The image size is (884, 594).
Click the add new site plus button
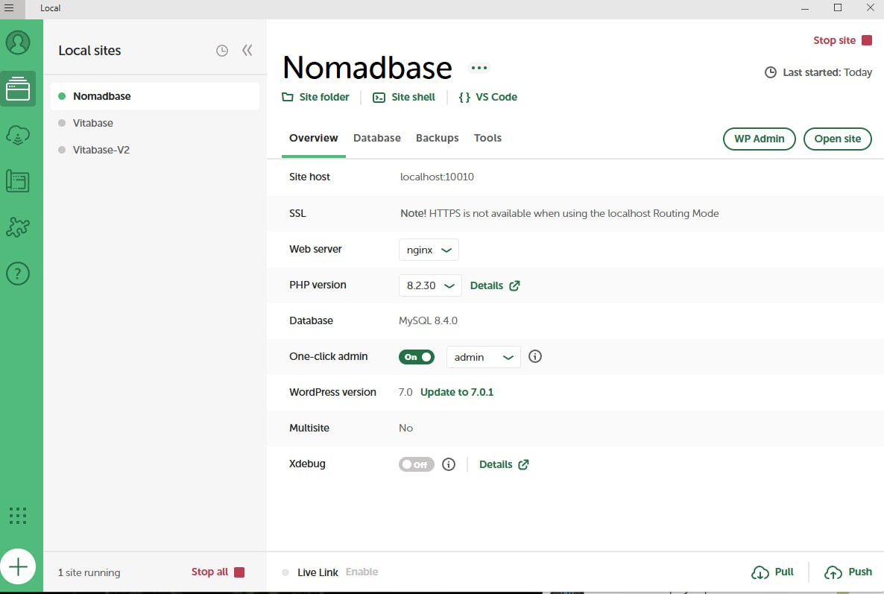[18, 566]
